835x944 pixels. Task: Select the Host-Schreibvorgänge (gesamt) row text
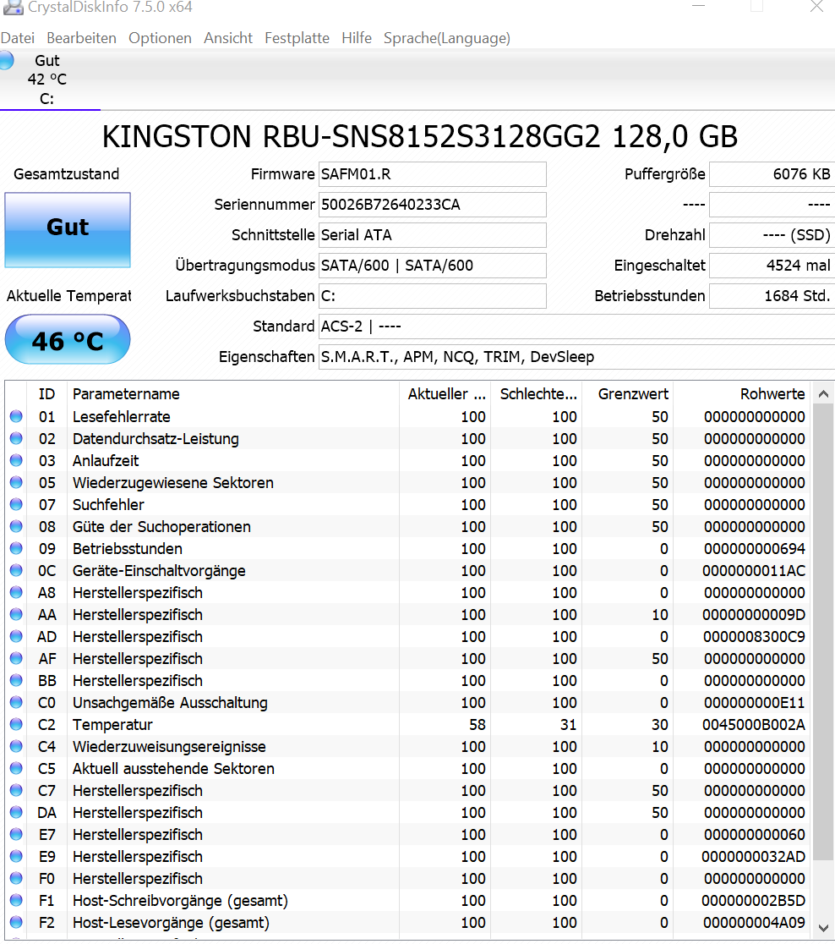(181, 901)
